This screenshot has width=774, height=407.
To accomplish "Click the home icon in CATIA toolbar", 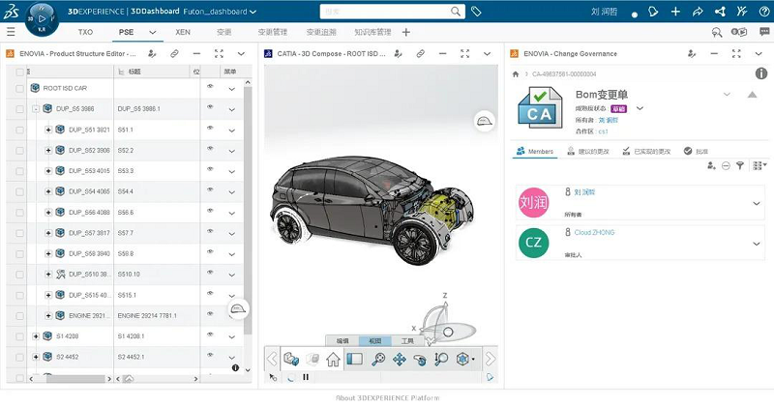I will (333, 360).
